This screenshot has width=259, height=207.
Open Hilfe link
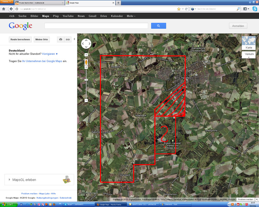point(53,194)
